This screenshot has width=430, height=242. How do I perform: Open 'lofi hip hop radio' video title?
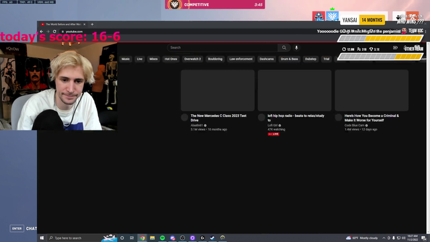pos(296,118)
